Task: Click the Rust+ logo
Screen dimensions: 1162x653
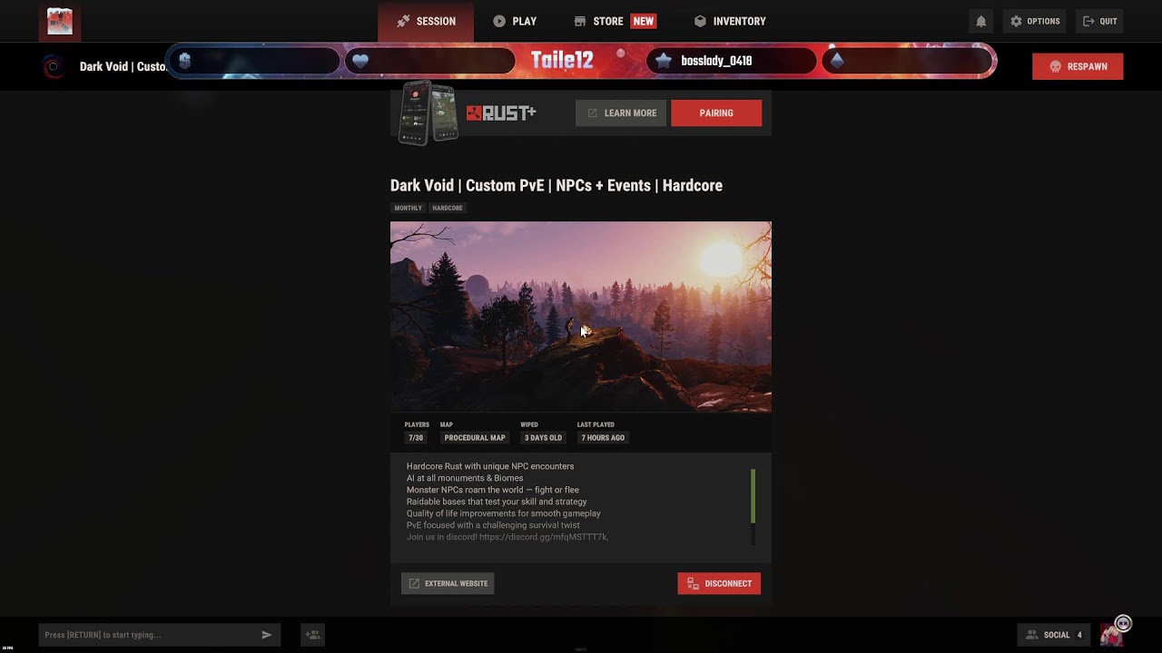Action: [501, 112]
